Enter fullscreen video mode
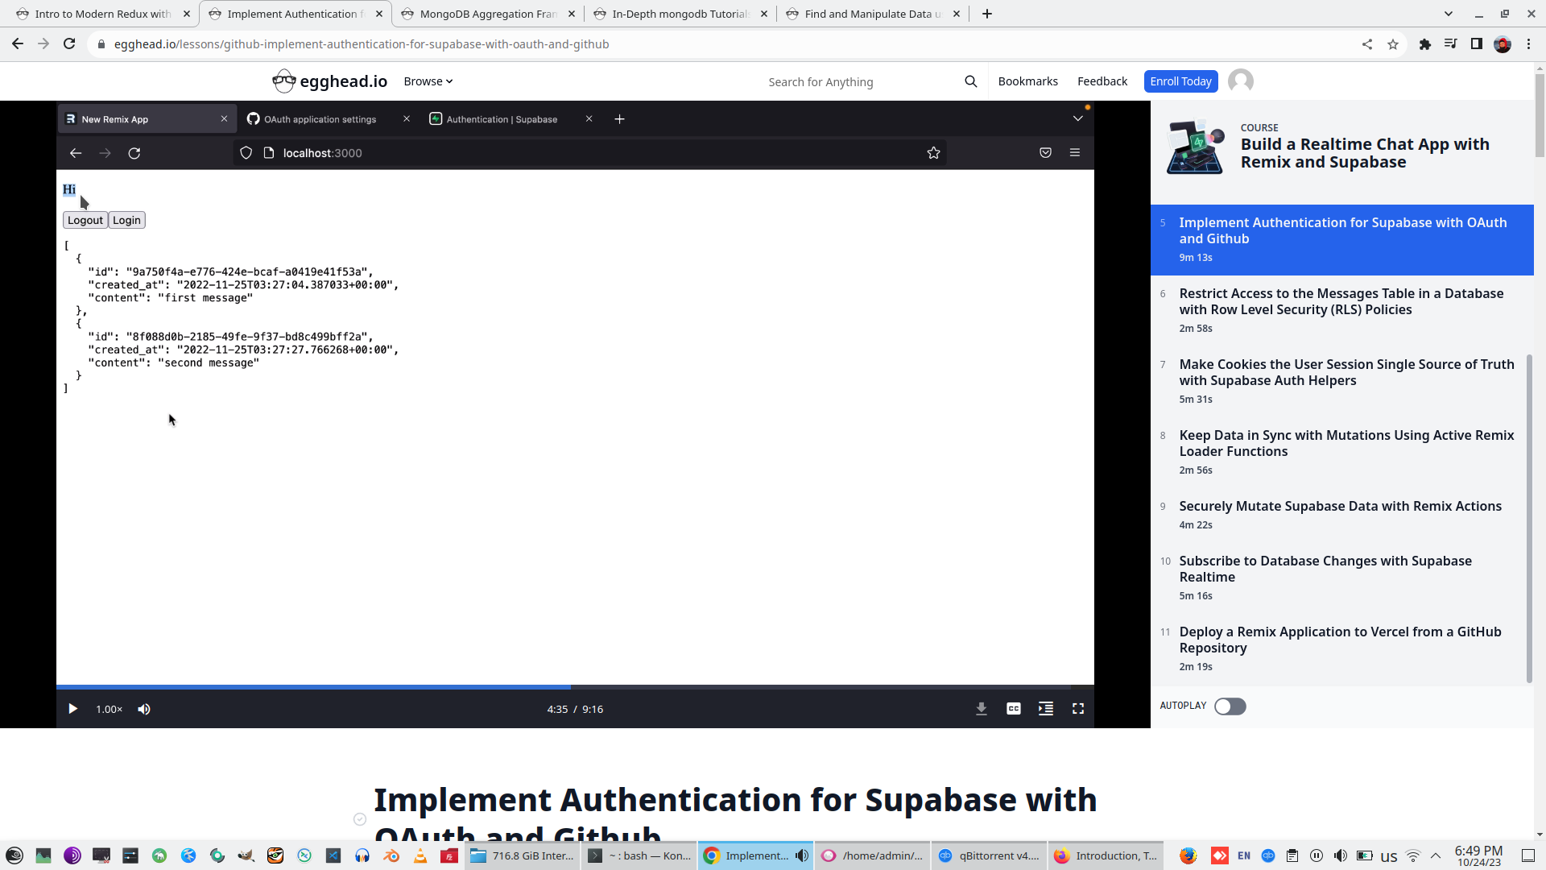Screen dimensions: 1546x870 [1077, 709]
